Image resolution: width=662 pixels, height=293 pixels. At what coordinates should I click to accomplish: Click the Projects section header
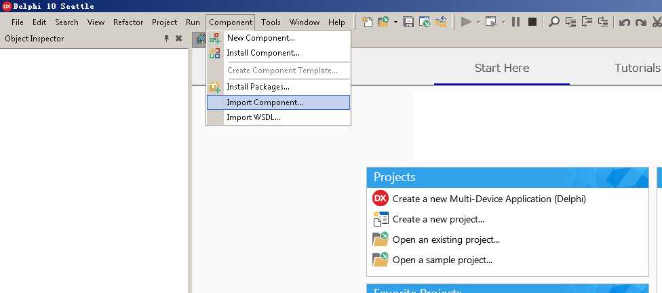[x=507, y=177]
